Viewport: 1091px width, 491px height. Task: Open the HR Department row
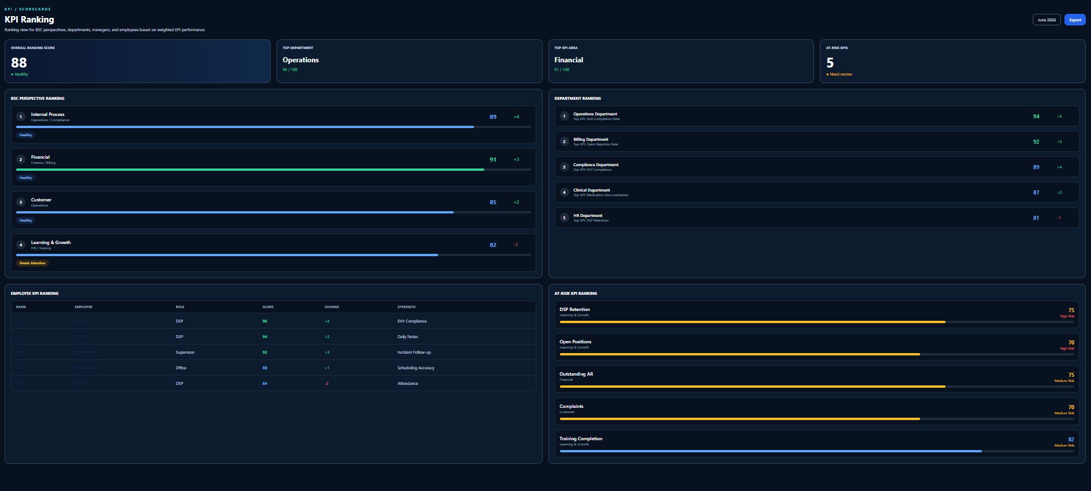click(817, 218)
